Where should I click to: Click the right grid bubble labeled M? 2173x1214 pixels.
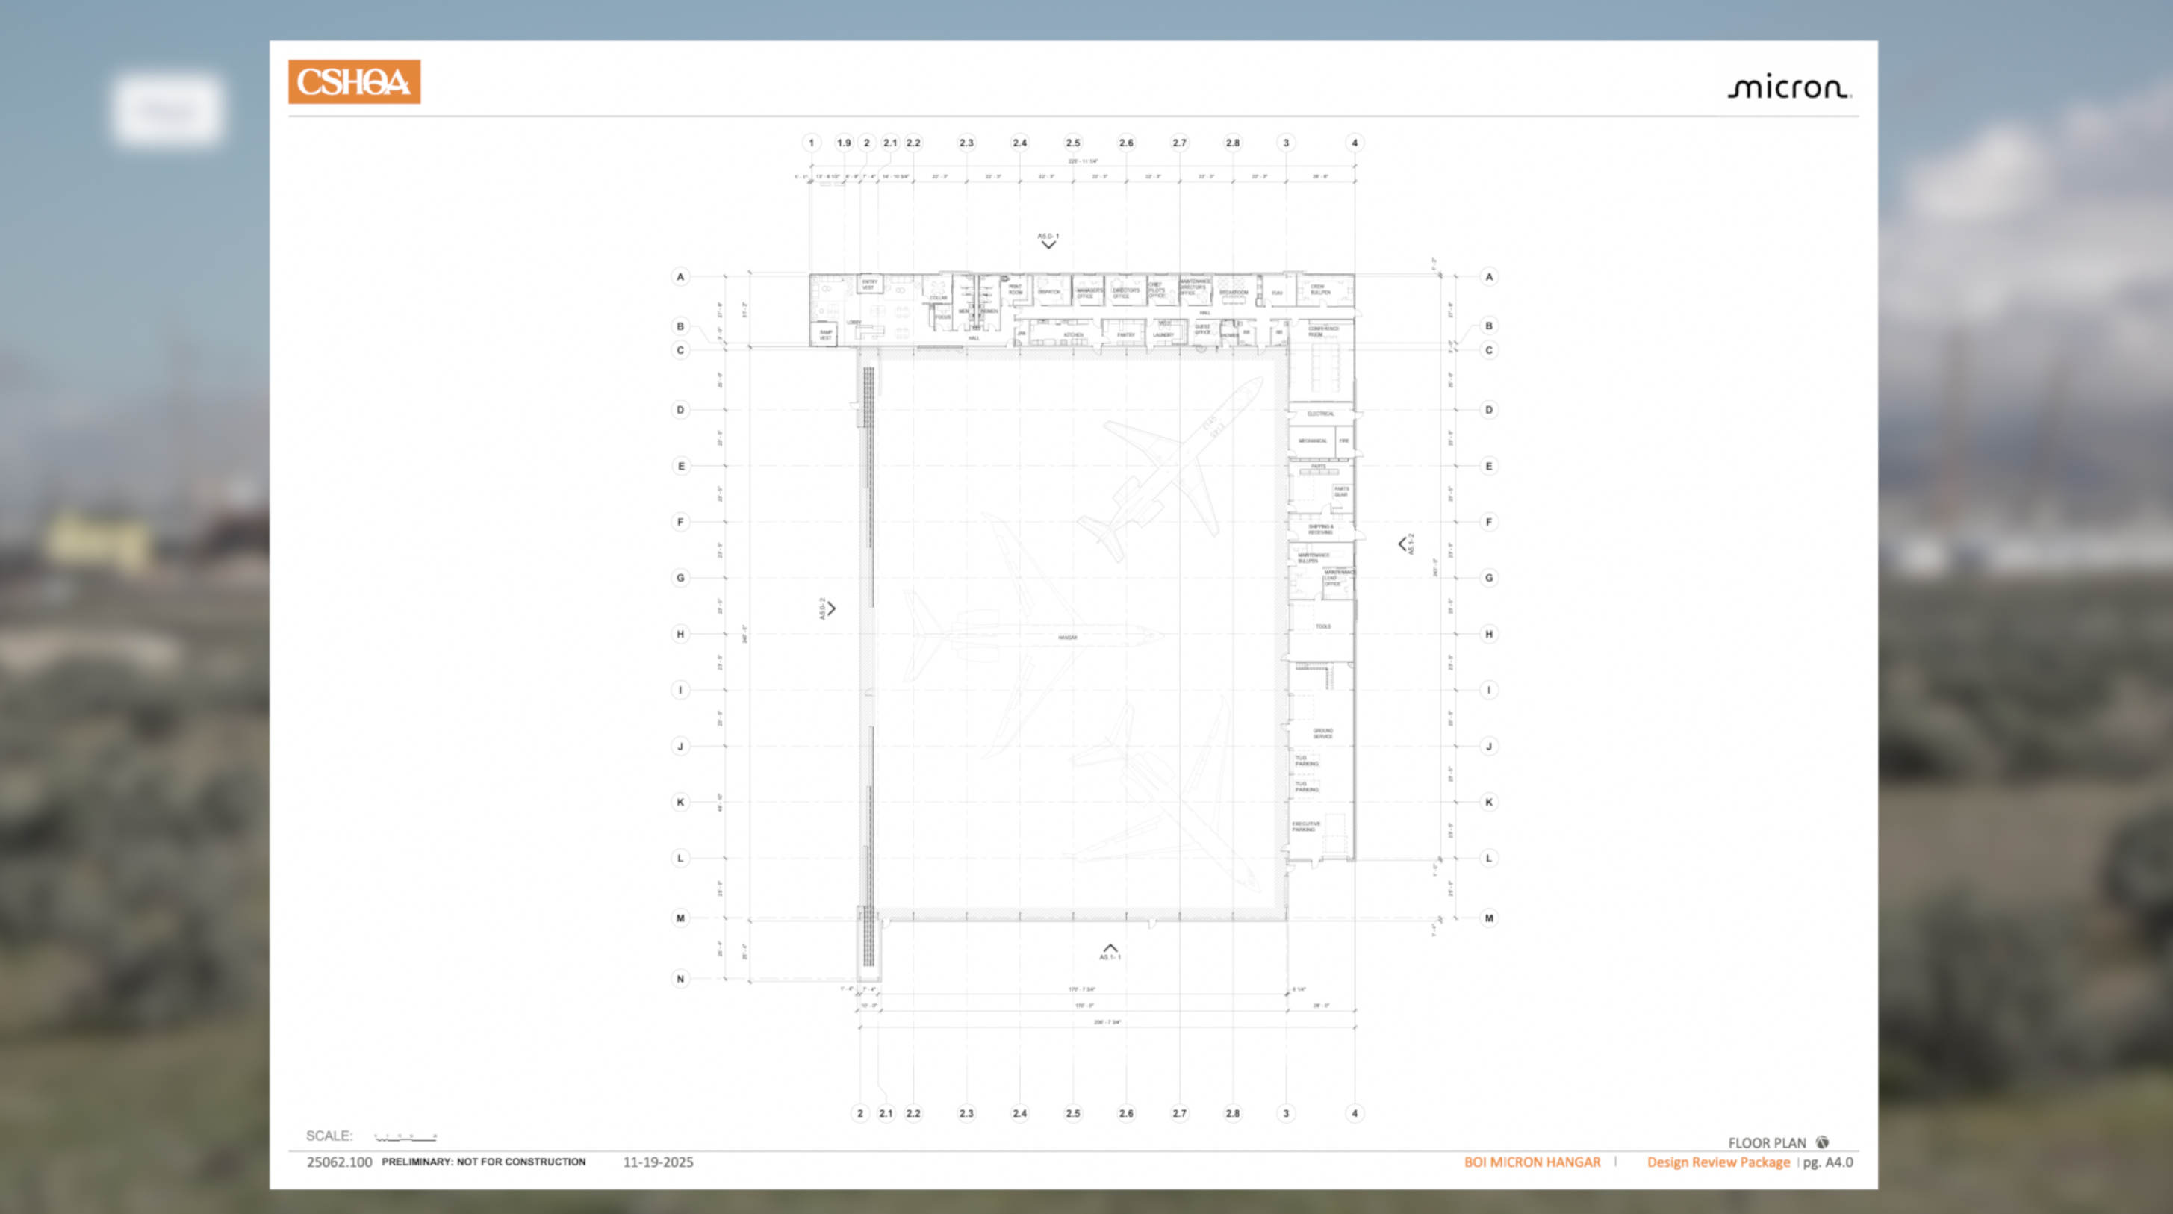1489,918
